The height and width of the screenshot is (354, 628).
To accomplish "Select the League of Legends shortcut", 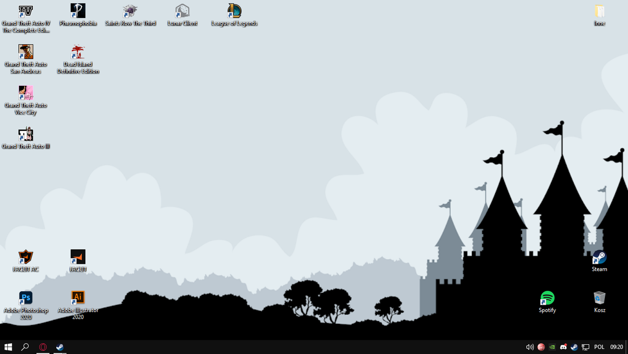I will click(235, 15).
